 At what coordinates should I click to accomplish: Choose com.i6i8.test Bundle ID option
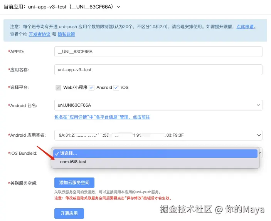(x=155, y=162)
